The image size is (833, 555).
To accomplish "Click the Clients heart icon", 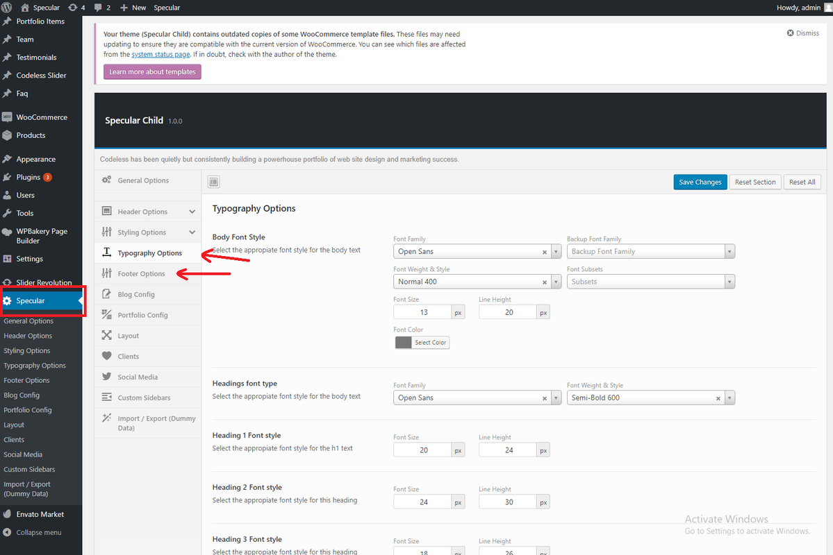I will tap(107, 356).
